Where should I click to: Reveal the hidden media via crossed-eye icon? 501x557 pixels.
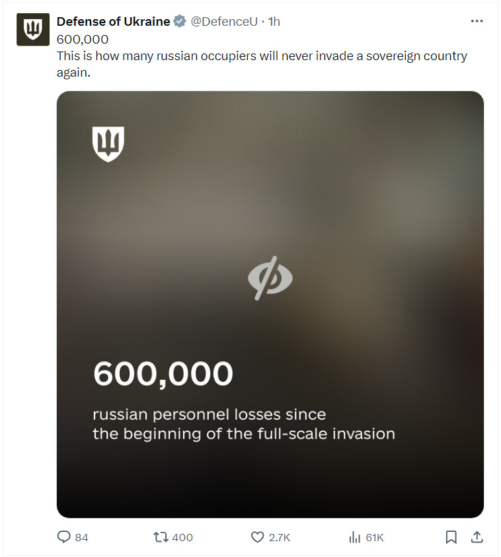coord(270,278)
